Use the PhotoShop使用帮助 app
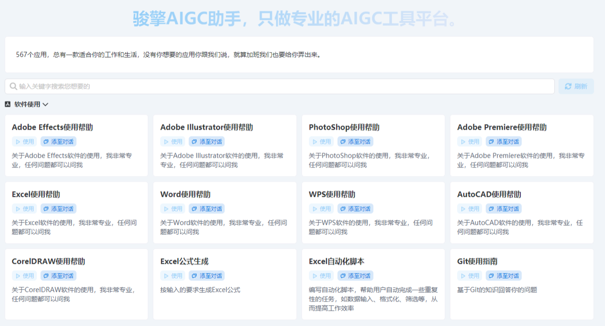The height and width of the screenshot is (326, 605). coord(321,142)
